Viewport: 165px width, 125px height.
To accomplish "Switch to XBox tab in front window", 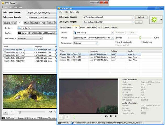I will pos(107,28).
